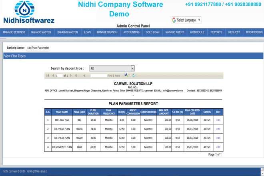Open the Manage Agent menu
This screenshot has width=264, height=176.
tap(175, 32)
